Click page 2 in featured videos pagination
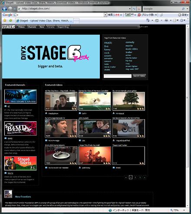This screenshot has width=191, height=214. point(135,177)
